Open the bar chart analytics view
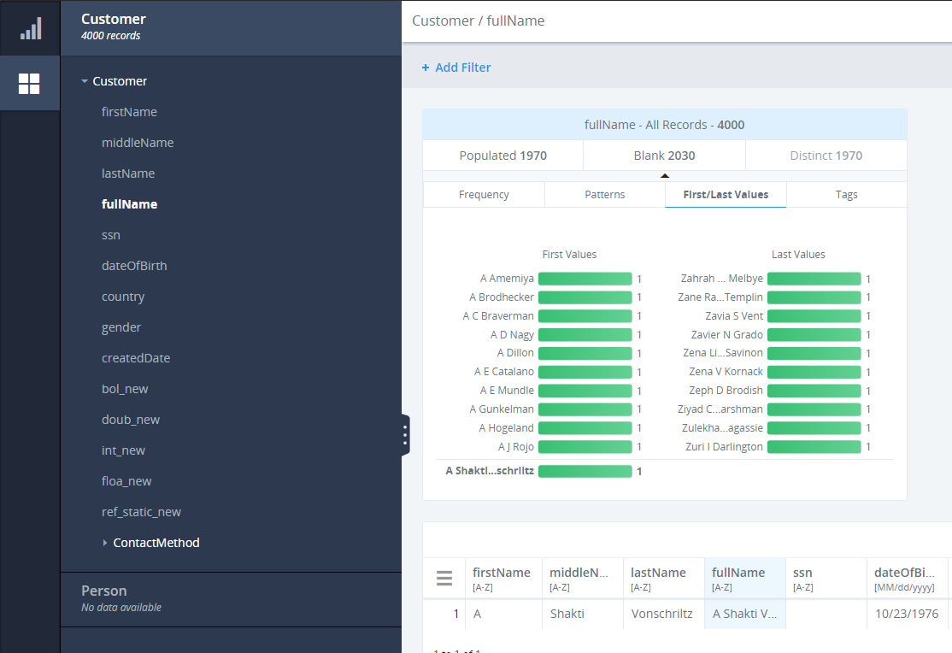This screenshot has width=952, height=653. [x=31, y=28]
